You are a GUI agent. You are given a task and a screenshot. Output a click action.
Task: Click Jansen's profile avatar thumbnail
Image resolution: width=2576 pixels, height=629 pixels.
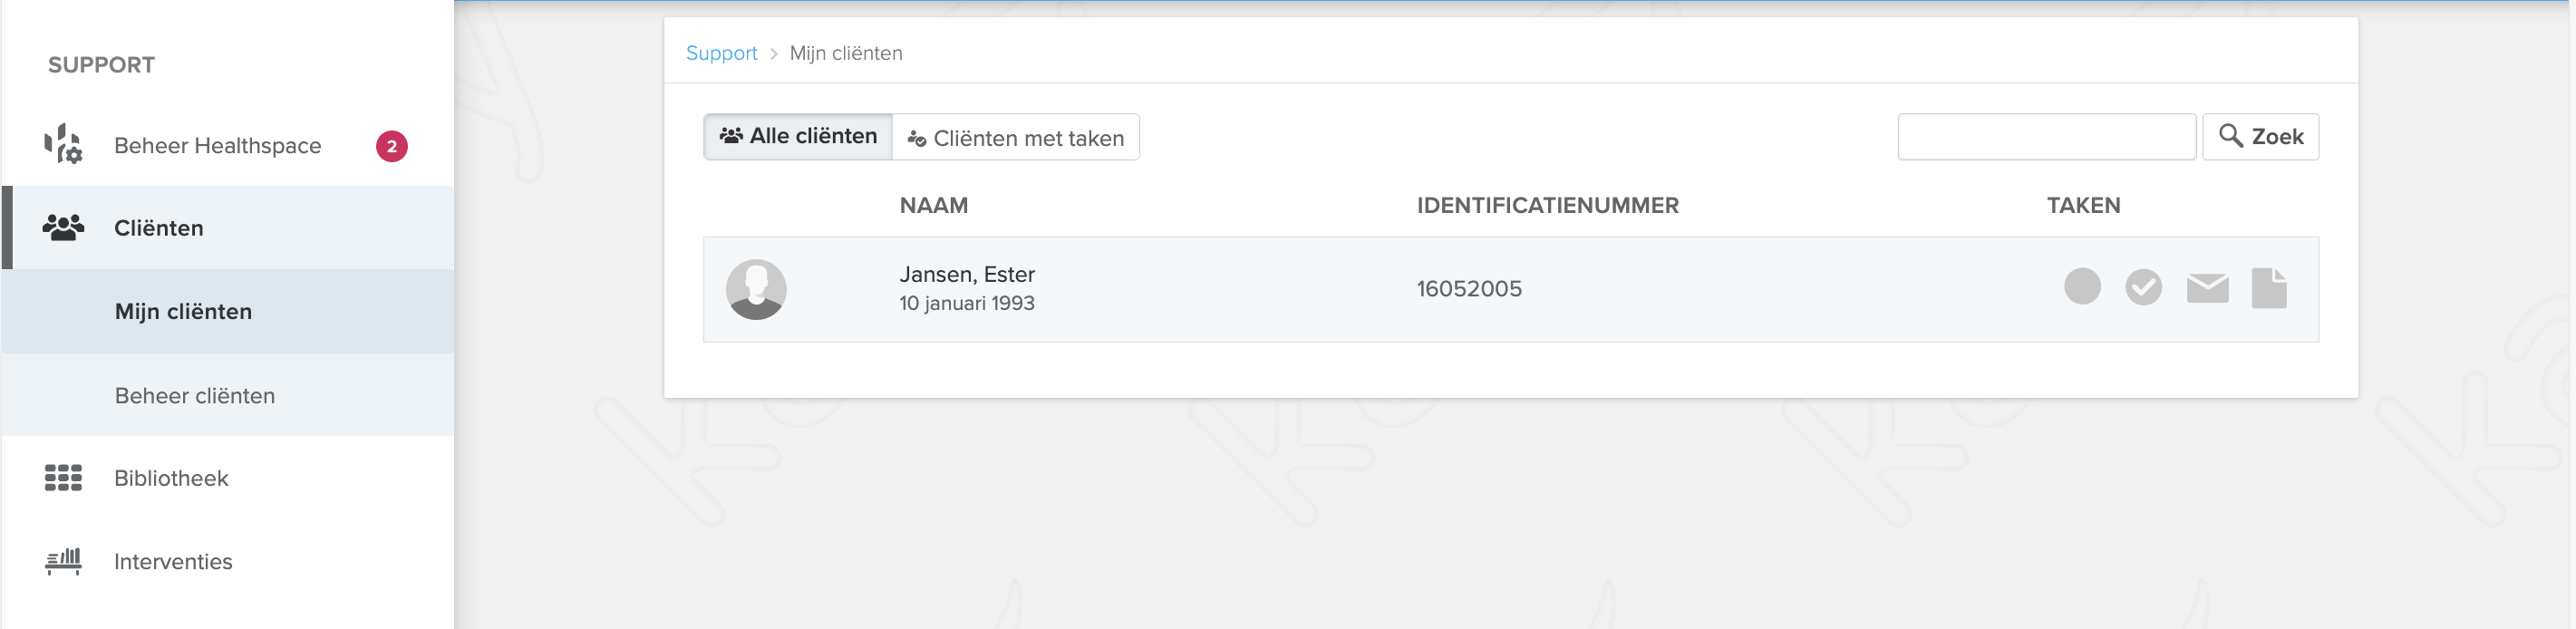coord(756,290)
